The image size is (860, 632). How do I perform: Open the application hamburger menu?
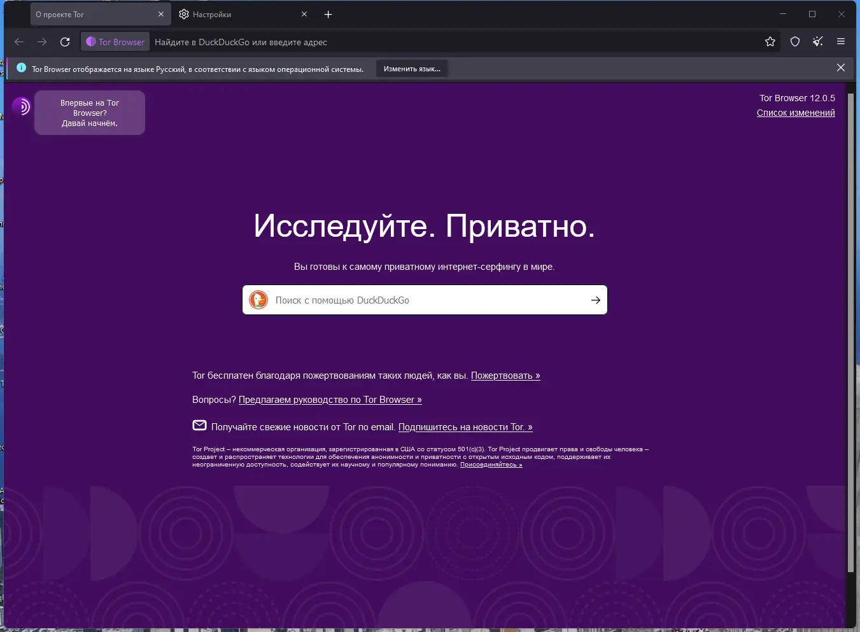click(x=841, y=42)
